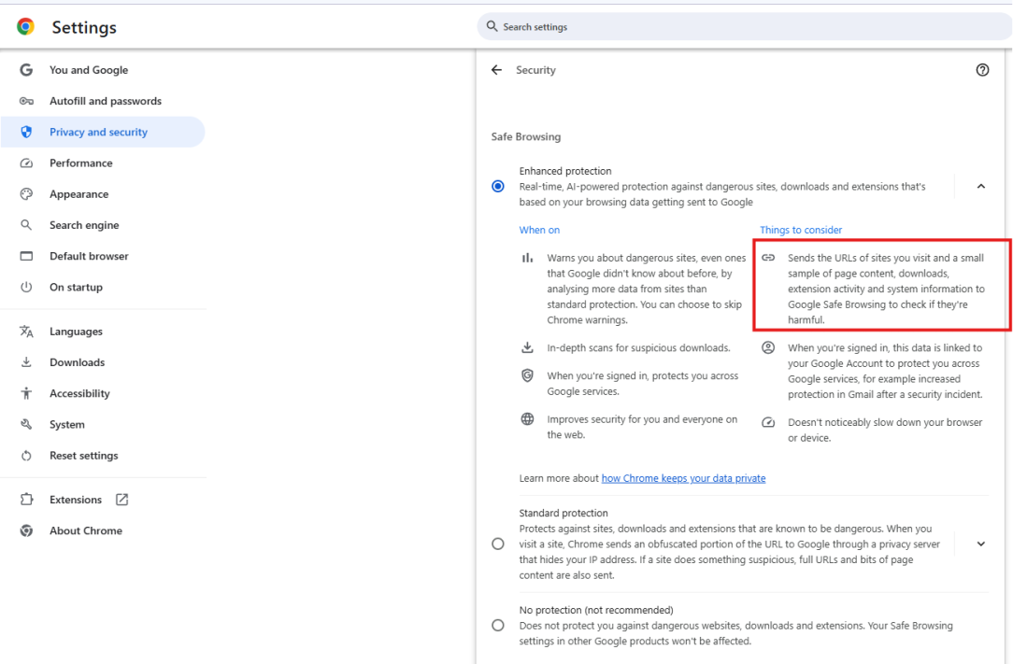1013x664 pixels.
Task: Click the download icon beside In-depth scans
Action: click(x=527, y=347)
